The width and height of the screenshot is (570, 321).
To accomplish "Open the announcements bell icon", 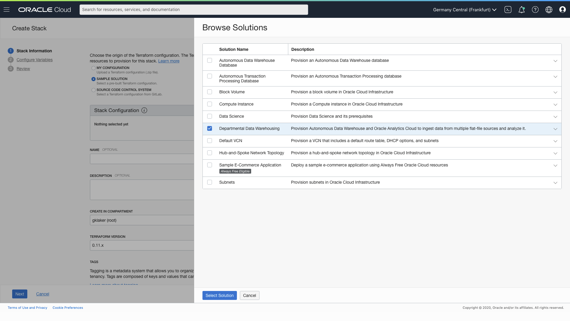I will (x=521, y=10).
